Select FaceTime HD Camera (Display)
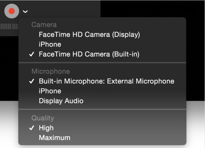 (x=102, y=35)
